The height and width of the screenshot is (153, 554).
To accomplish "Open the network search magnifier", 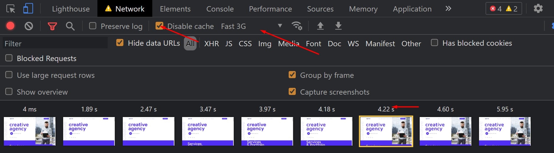I will tap(70, 26).
